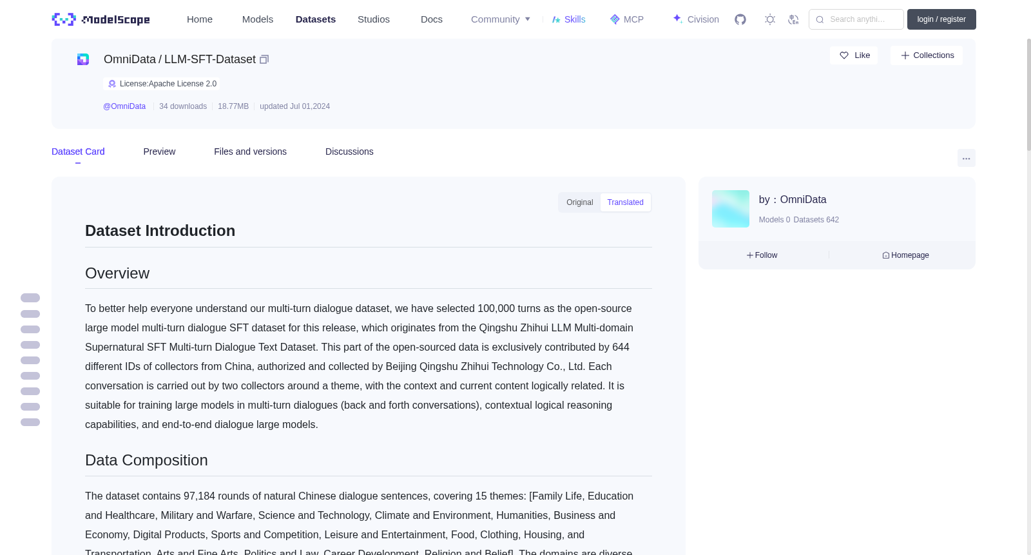Open the three-dot more options menu
This screenshot has height=555, width=1031.
click(x=966, y=158)
